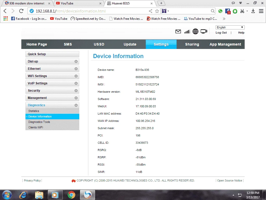
Task: Switch to 936 modem slow internet tab
Action: click(27, 3)
